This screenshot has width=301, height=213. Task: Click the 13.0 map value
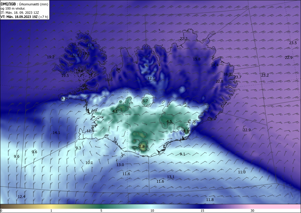pyautogui.click(x=120, y=165)
